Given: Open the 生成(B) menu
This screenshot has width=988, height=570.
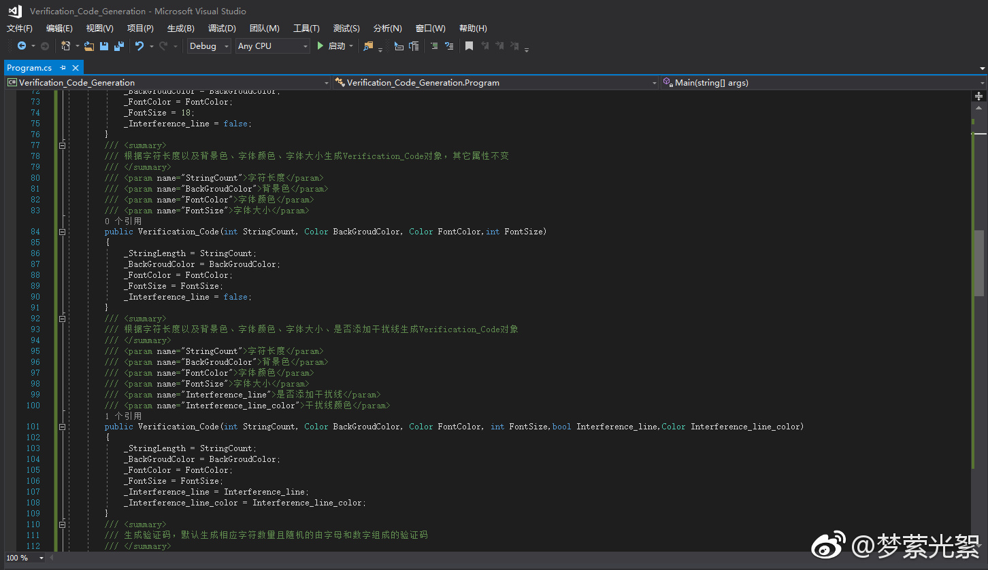Looking at the screenshot, I should [x=180, y=29].
